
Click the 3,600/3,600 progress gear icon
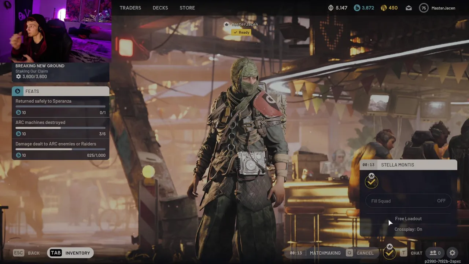pyautogui.click(x=18, y=77)
